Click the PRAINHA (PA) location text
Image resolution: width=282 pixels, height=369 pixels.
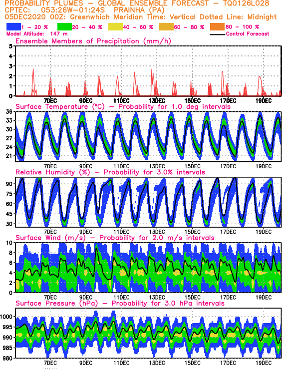(x=139, y=10)
